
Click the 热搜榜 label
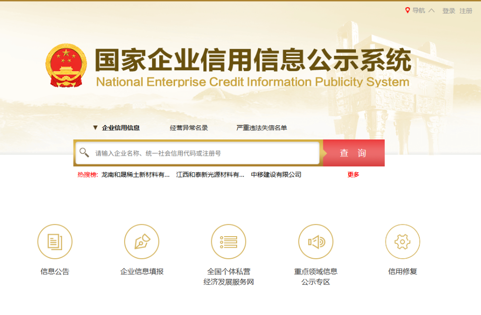click(88, 175)
